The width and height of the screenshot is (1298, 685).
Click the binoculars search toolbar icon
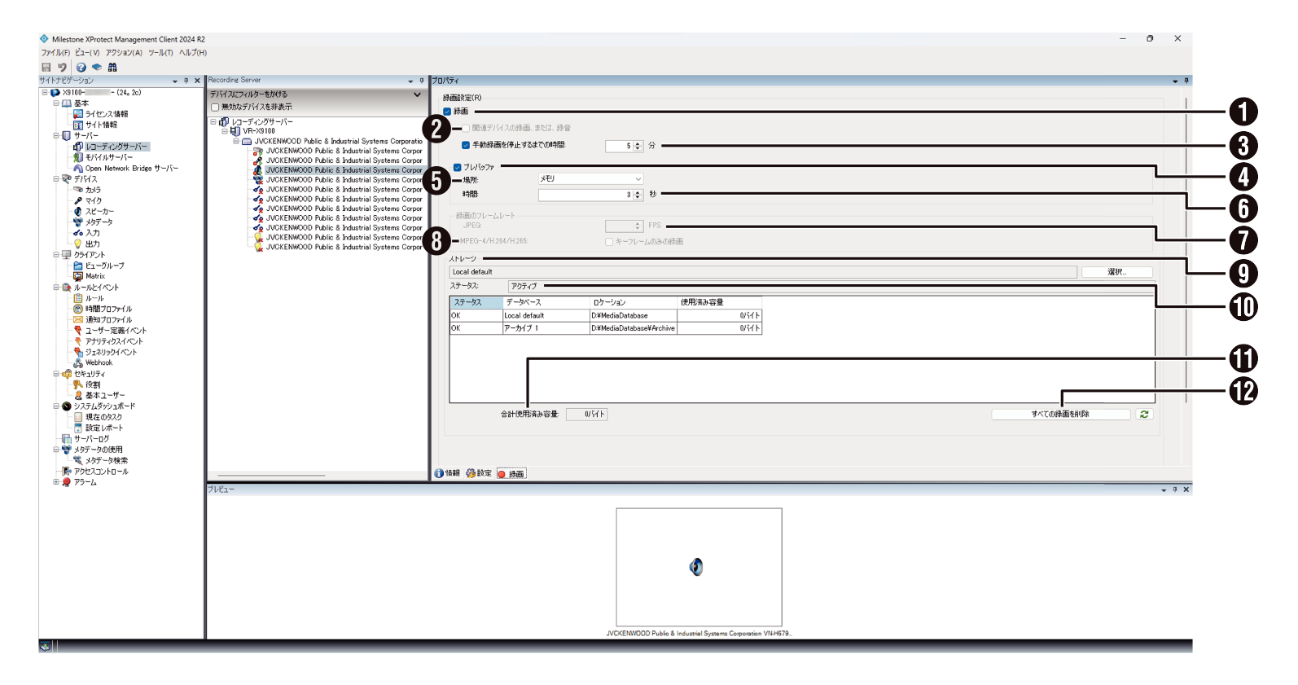112,68
